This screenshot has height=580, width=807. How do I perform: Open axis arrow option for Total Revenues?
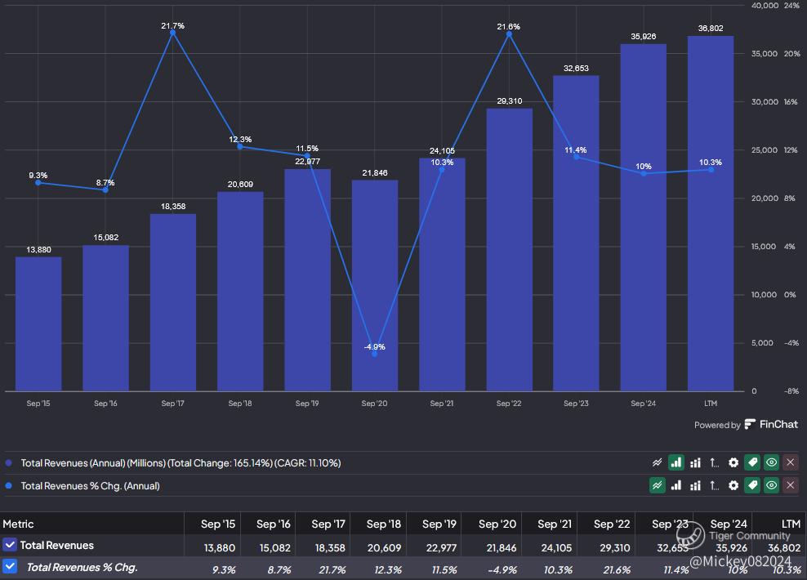point(714,462)
